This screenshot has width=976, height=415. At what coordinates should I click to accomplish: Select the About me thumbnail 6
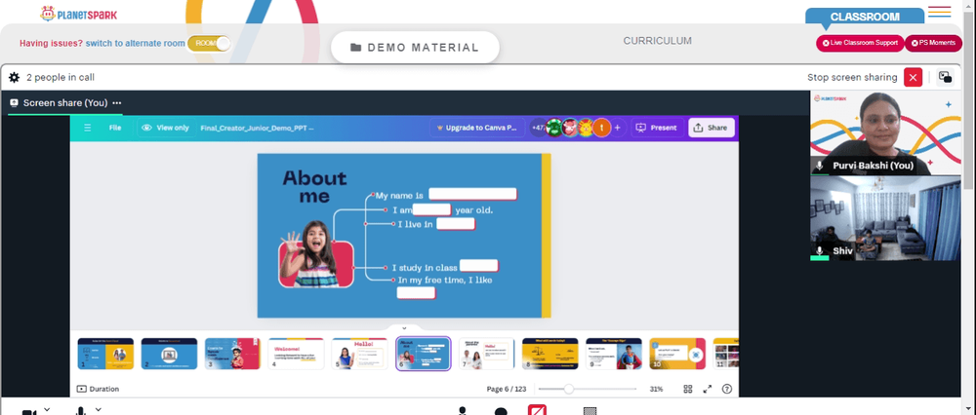pos(424,355)
